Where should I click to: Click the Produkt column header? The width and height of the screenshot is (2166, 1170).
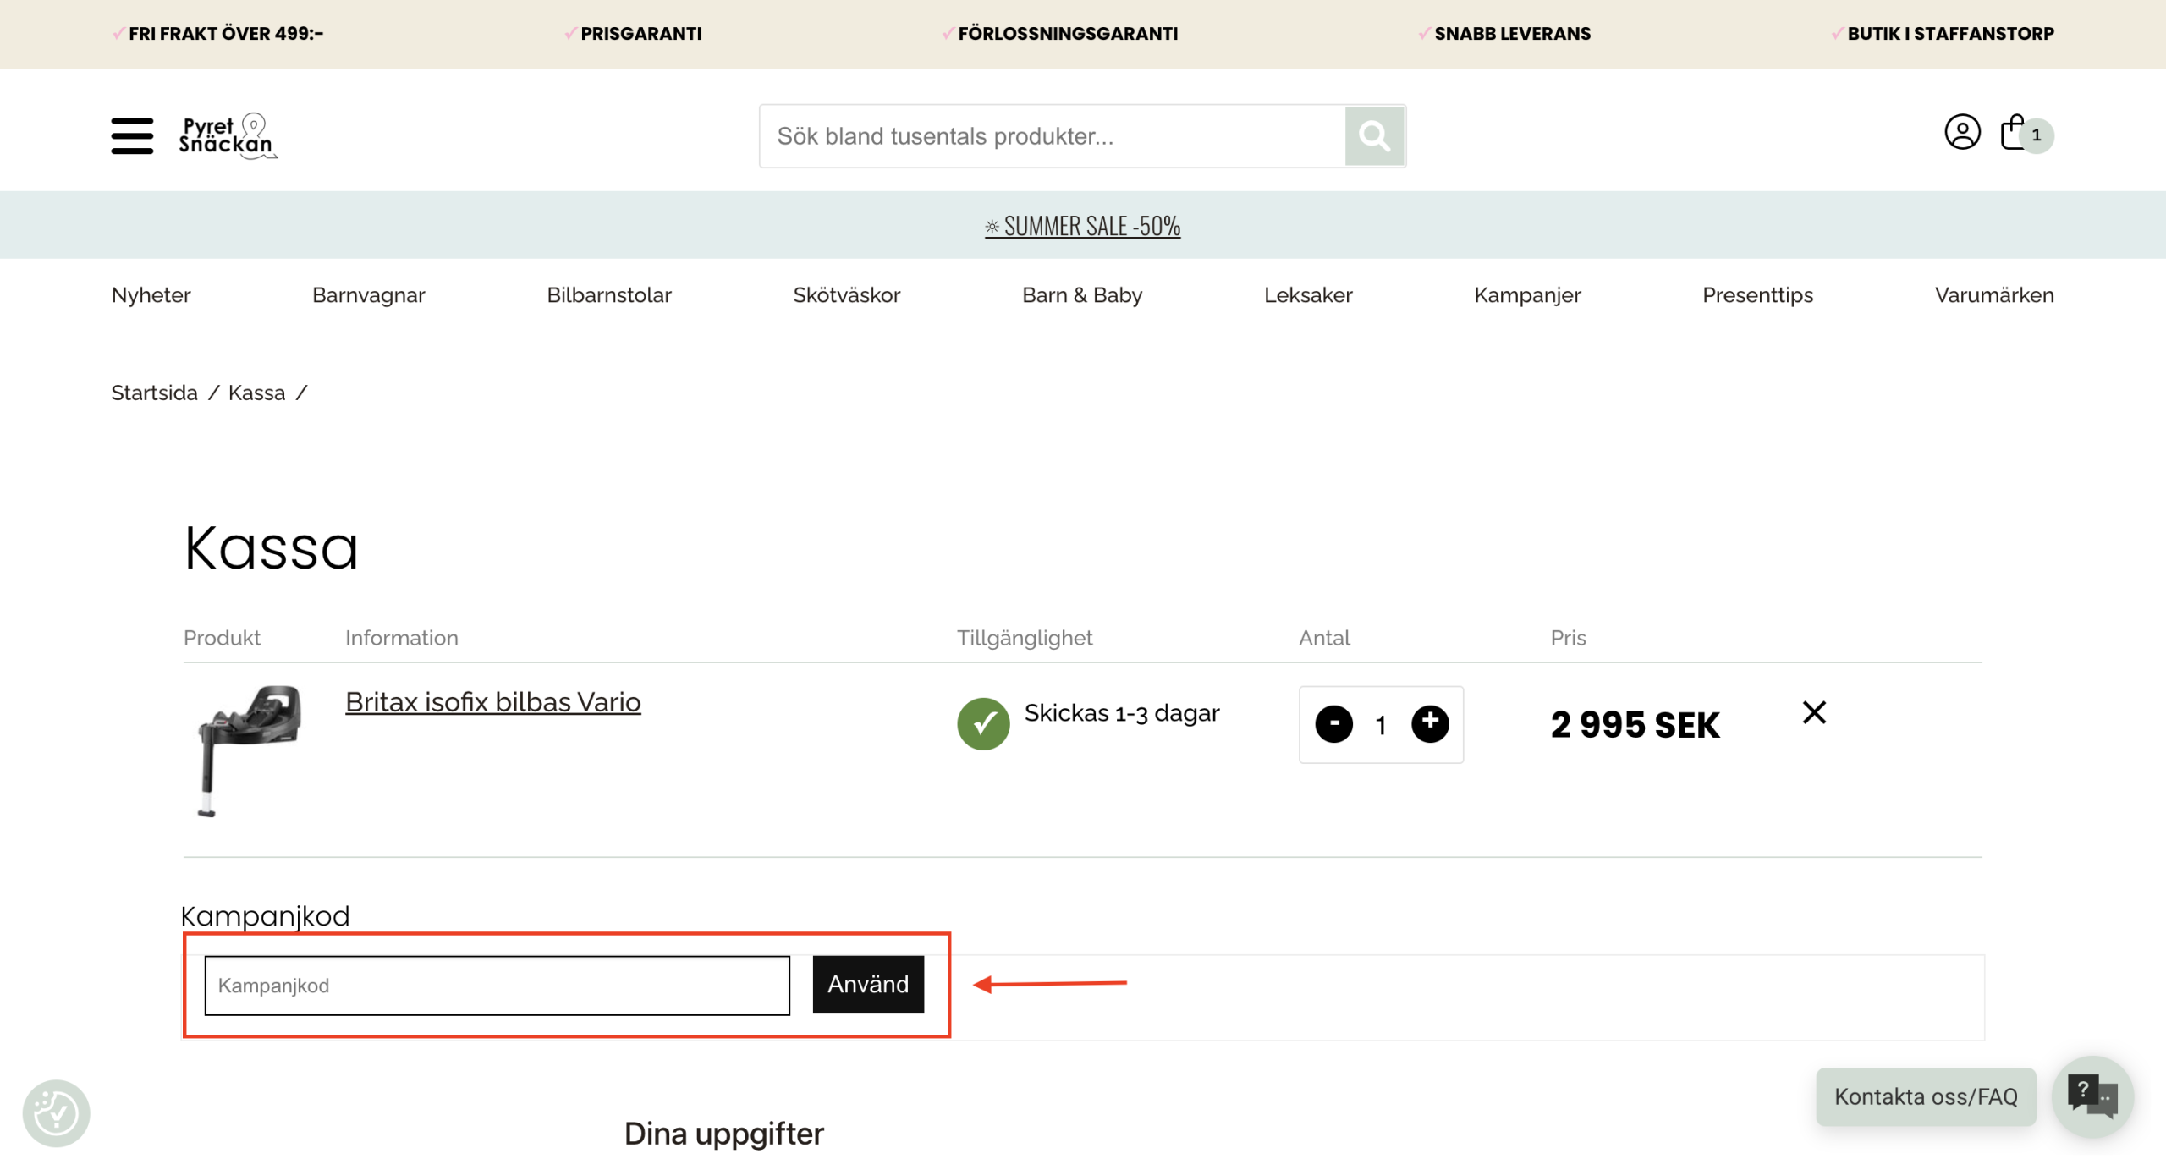click(222, 638)
